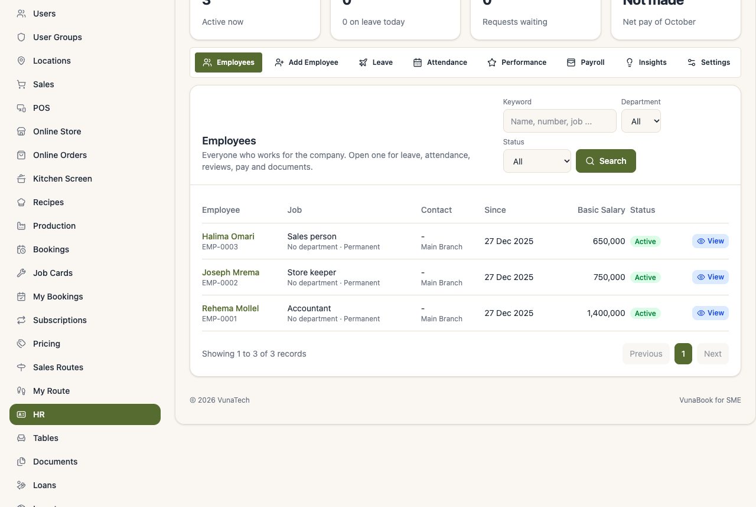The image size is (756, 507).
Task: Open Joseph Mrema name link
Action: 230,272
